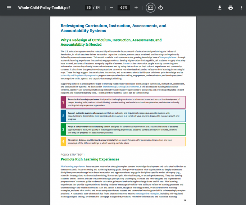Screen dimensions: 246x205
Task: Open 'culturally and linguistically responsive' link
Action: point(79,76)
